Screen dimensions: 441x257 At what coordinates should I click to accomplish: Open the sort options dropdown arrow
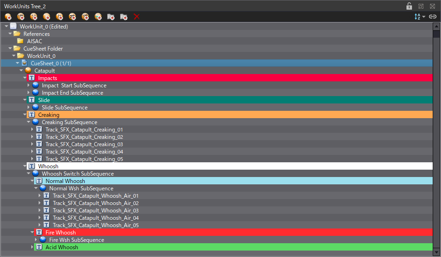click(424, 17)
